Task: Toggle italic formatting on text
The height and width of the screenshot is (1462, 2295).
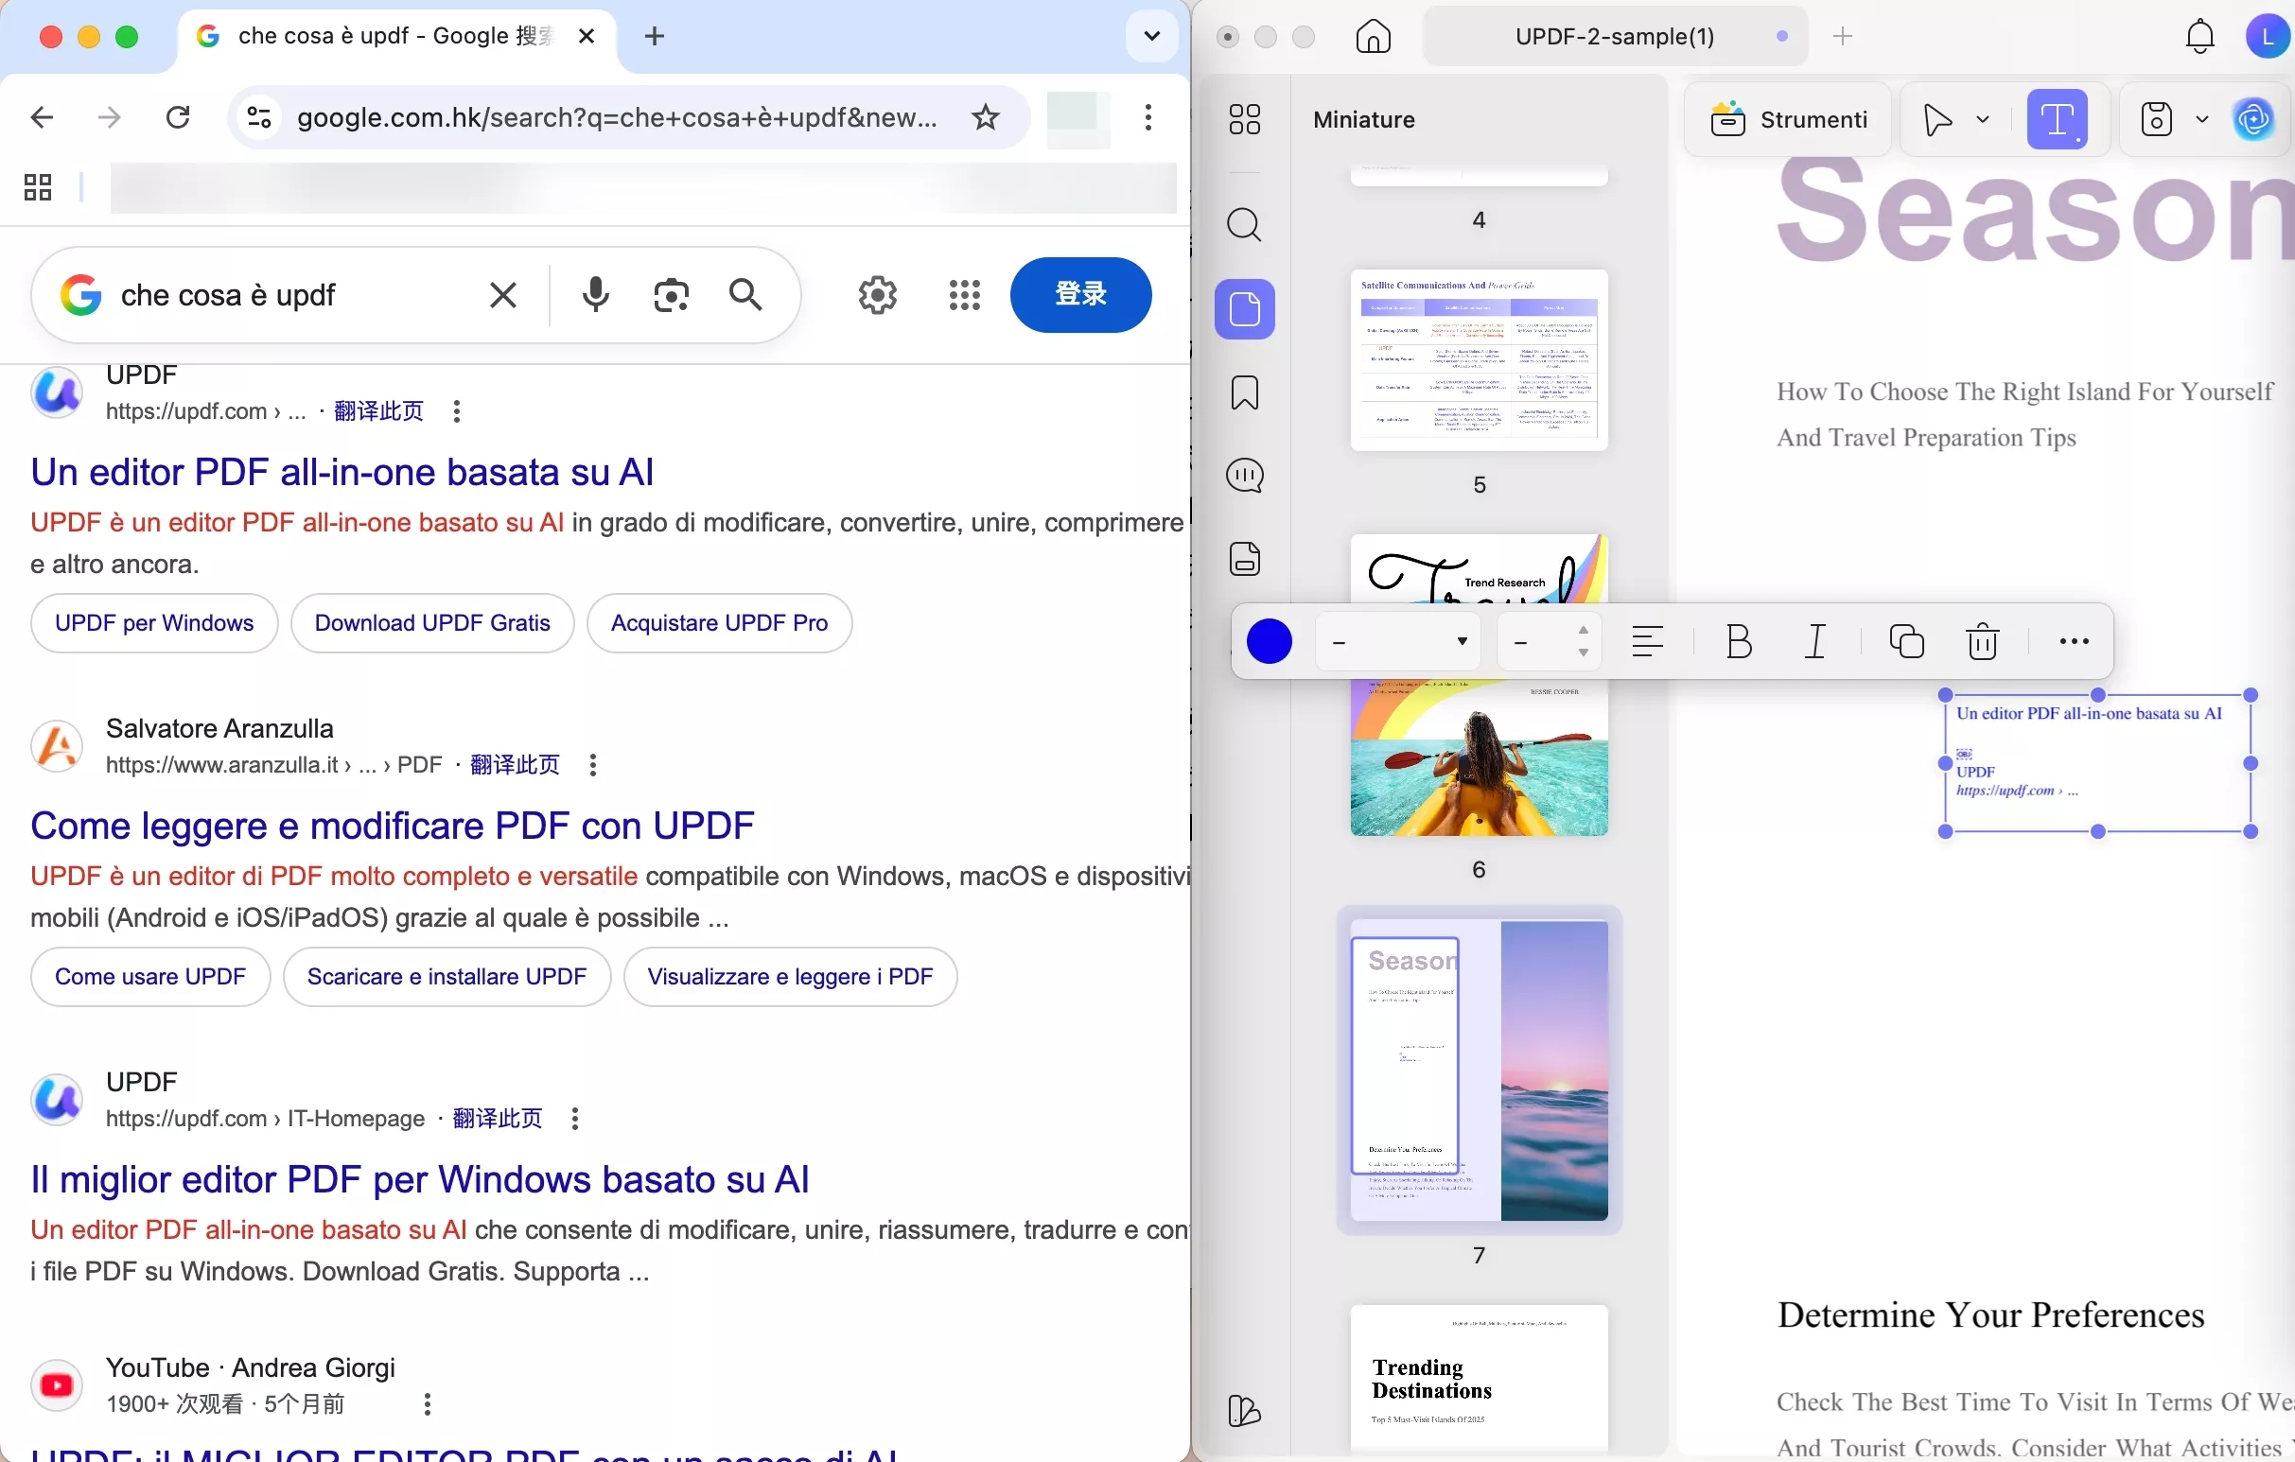Action: (1815, 641)
